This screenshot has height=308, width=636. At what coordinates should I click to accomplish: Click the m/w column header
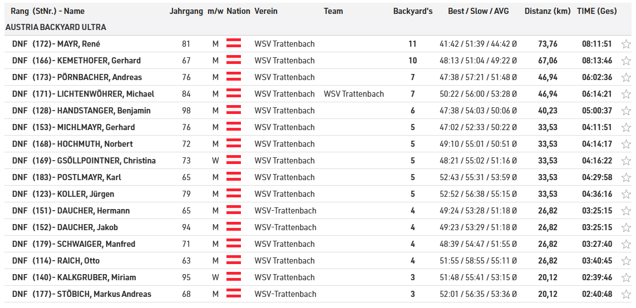coord(215,11)
